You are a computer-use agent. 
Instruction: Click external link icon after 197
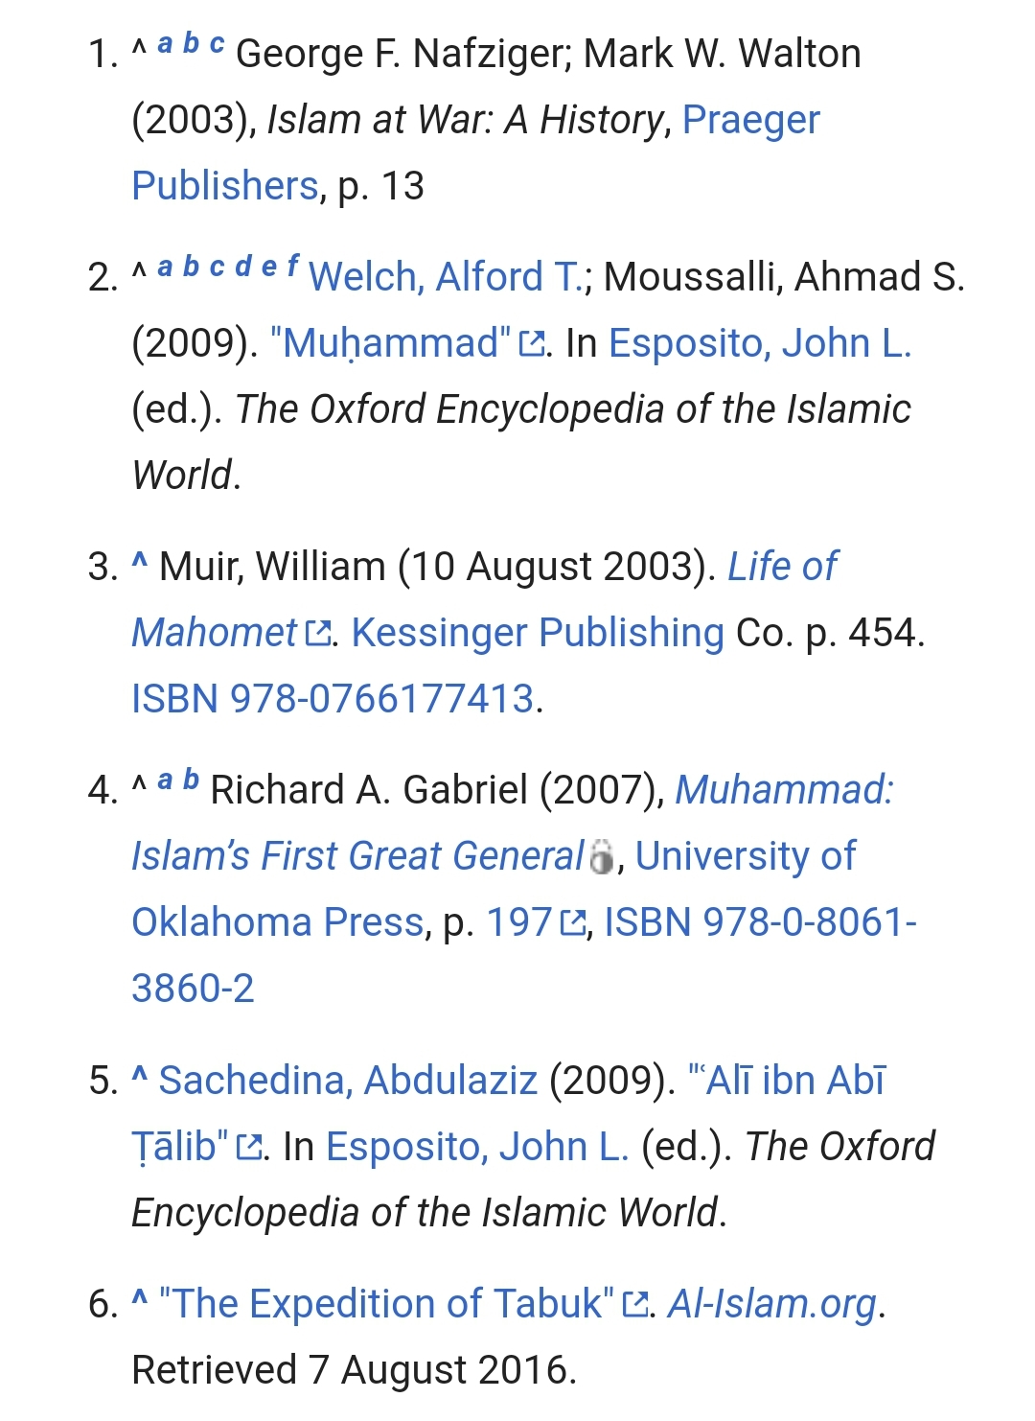pyautogui.click(x=573, y=922)
